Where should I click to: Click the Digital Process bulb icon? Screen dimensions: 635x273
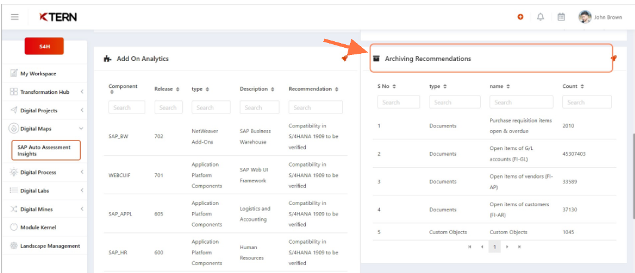click(x=14, y=172)
